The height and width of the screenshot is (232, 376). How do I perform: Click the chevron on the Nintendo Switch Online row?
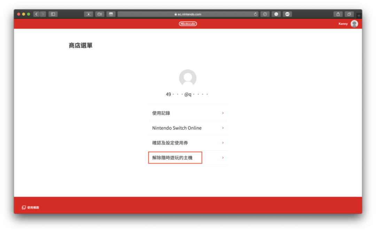pos(223,128)
